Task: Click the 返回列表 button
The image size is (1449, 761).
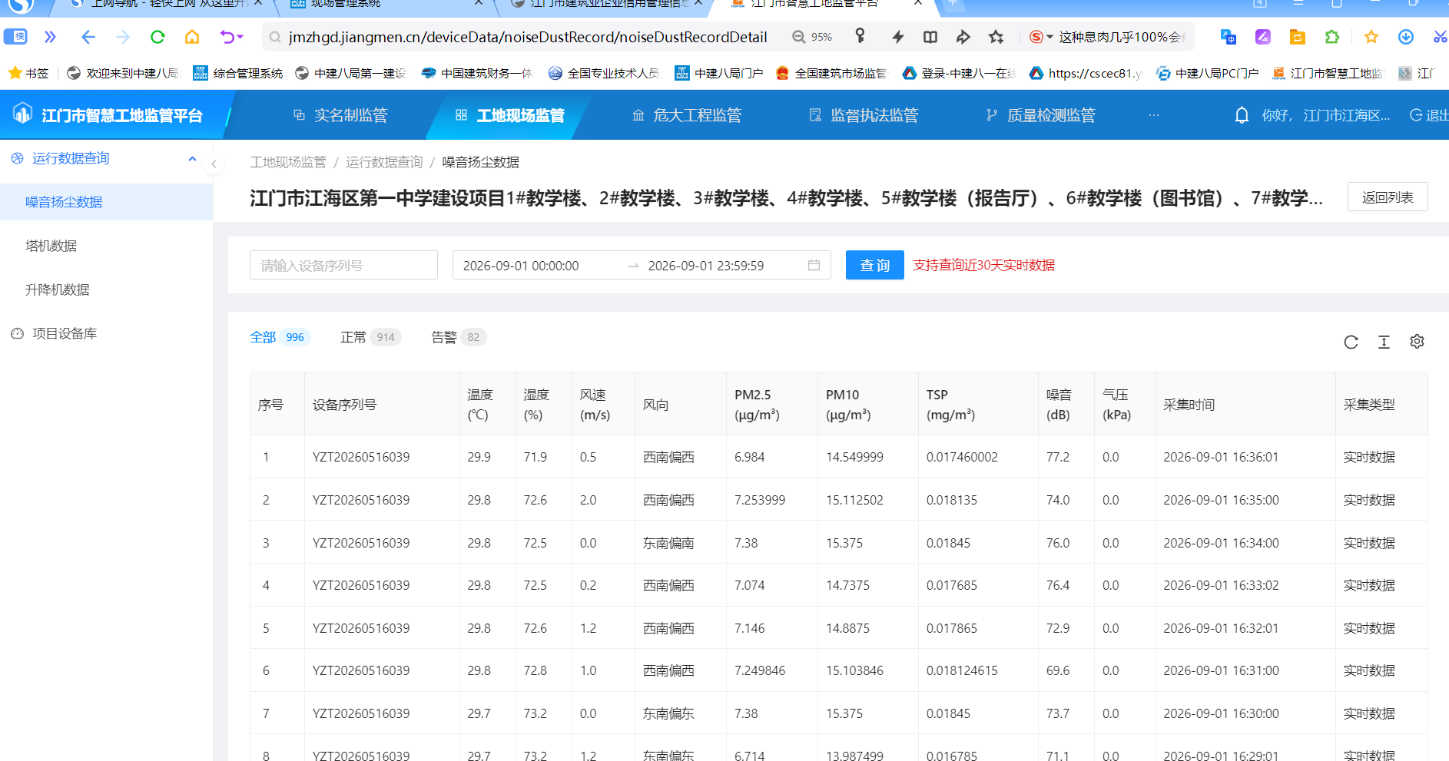Action: click(x=1388, y=197)
